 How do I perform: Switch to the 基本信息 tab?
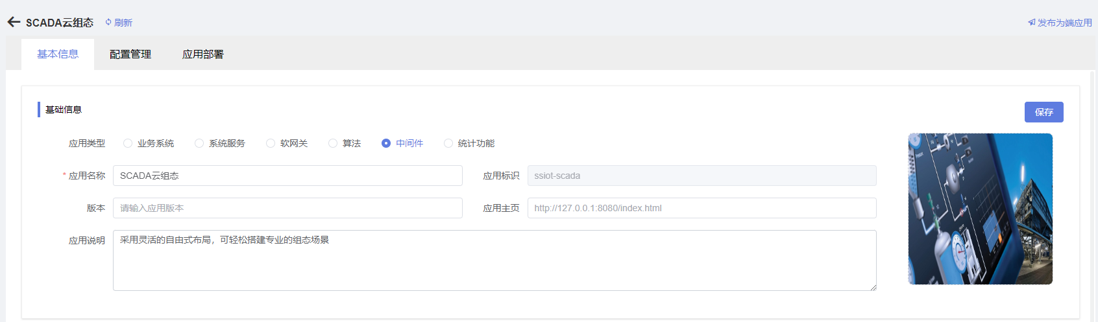[58, 54]
